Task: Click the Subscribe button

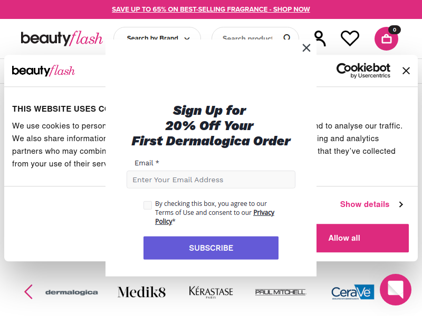Action: [210, 248]
